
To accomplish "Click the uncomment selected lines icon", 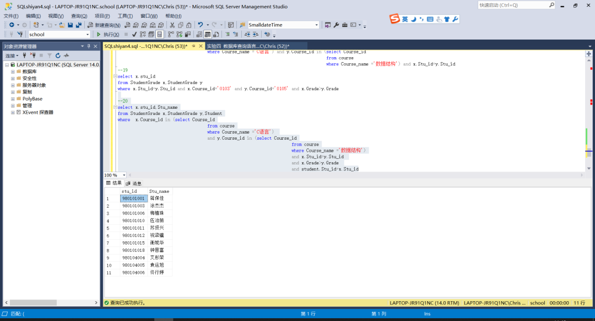I will point(236,35).
